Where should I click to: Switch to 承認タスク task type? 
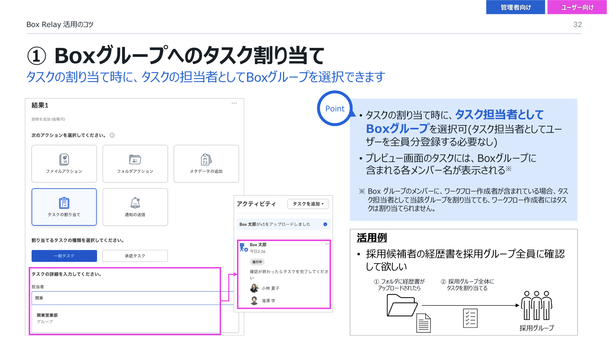[135, 256]
